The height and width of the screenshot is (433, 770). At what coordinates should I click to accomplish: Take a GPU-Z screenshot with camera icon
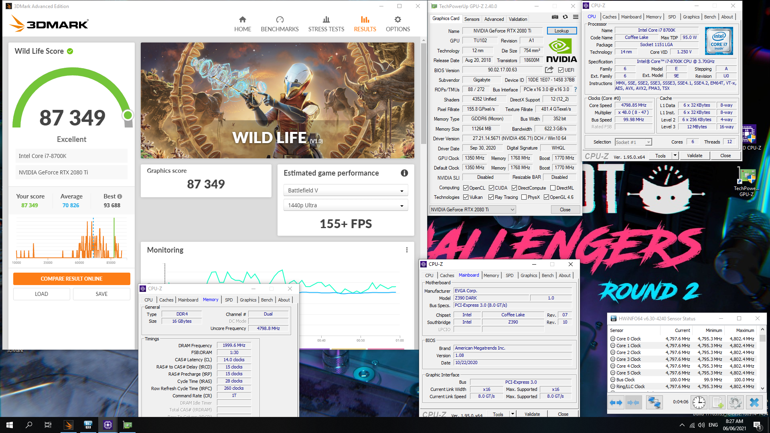click(555, 17)
